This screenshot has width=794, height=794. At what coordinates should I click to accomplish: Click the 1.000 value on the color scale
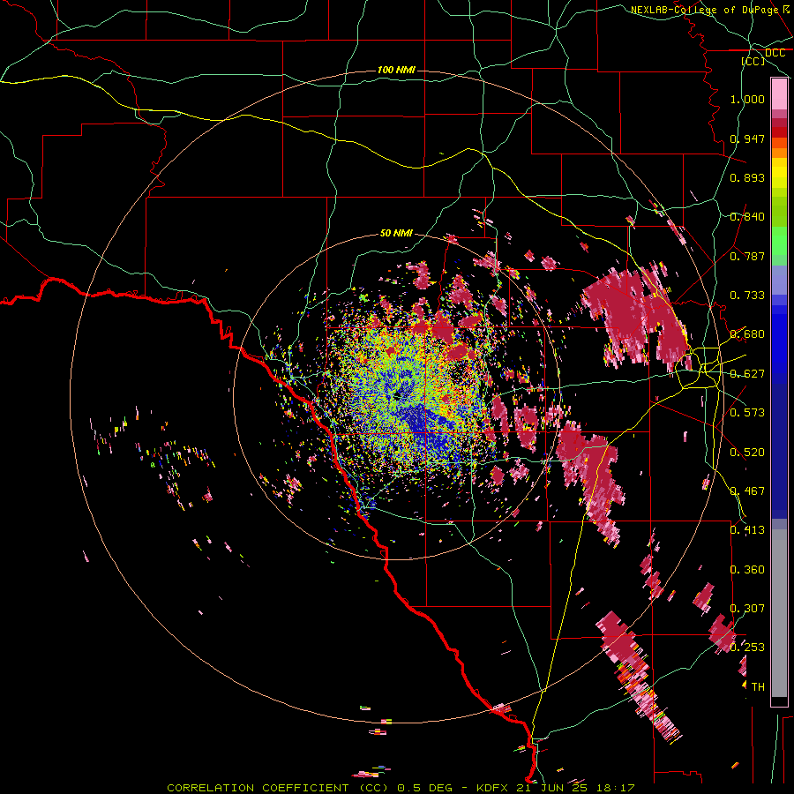click(x=747, y=99)
